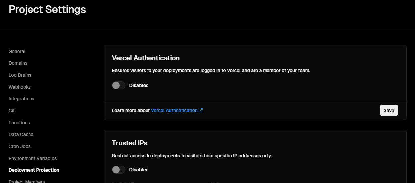Enable the Vercel Authentication toggle

pos(118,85)
